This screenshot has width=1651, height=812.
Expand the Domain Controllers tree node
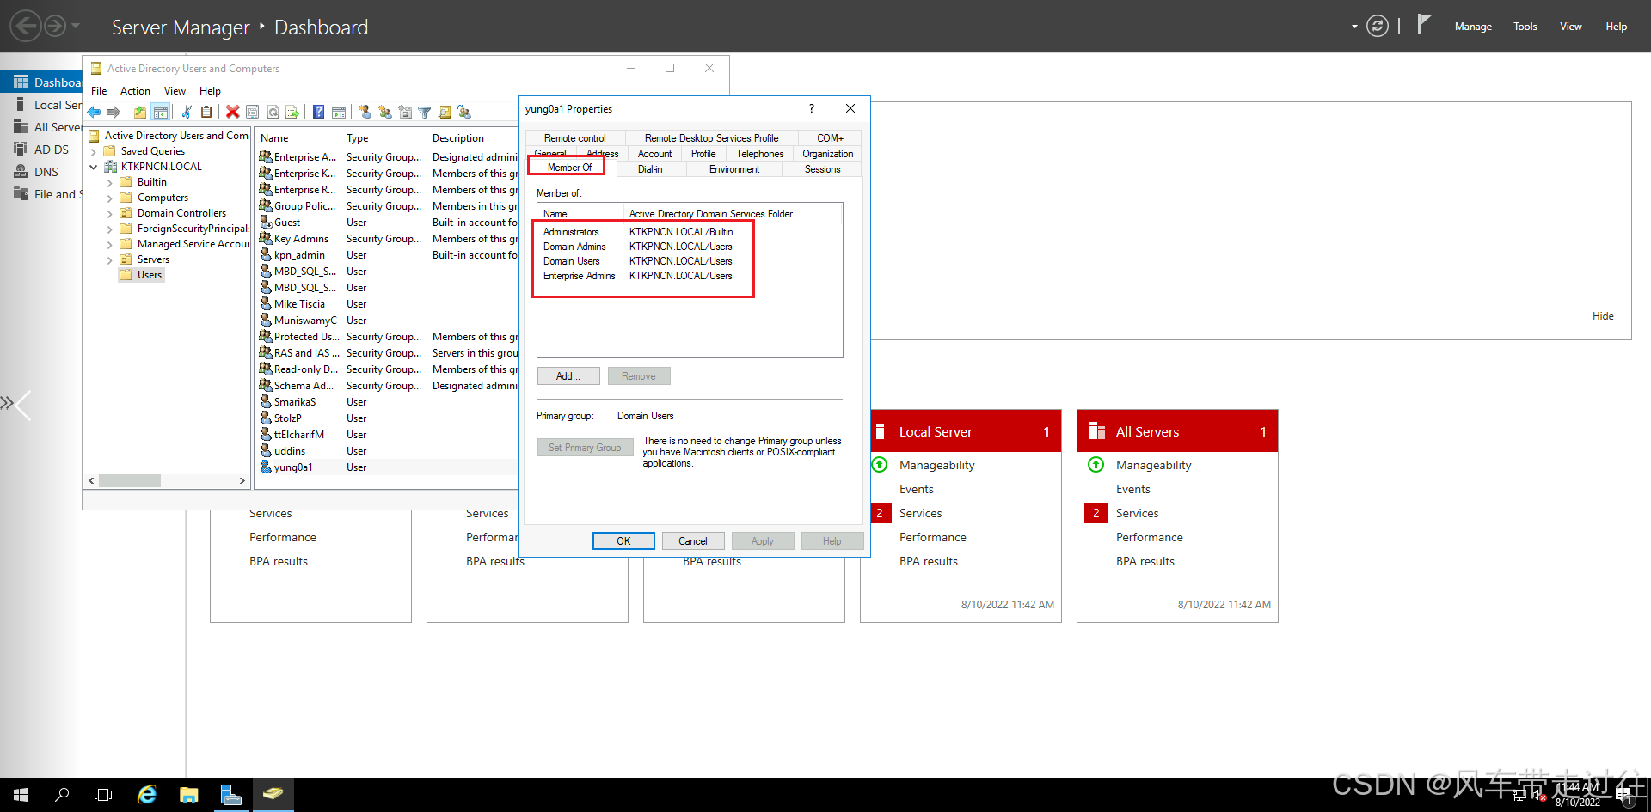(110, 214)
